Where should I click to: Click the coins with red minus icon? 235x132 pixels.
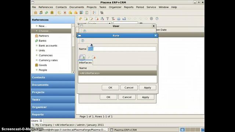point(76,12)
